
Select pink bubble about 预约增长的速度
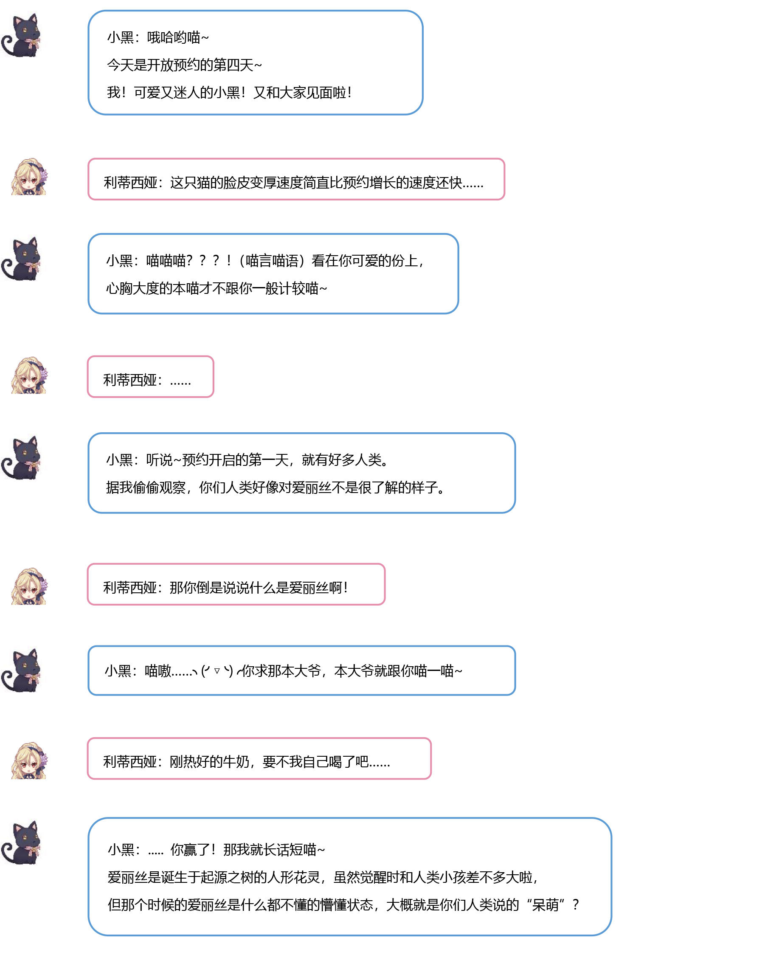296,179
